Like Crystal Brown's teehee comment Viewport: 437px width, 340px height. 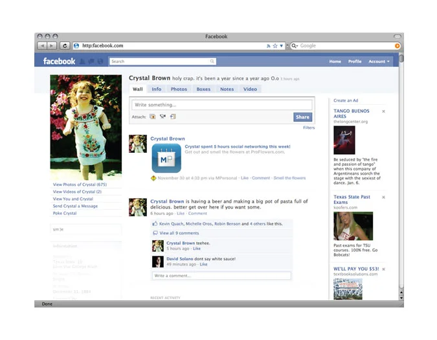click(197, 249)
